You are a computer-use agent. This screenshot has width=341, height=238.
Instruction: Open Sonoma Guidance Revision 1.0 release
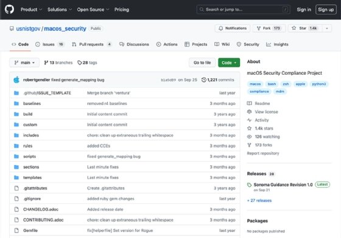click(x=283, y=185)
